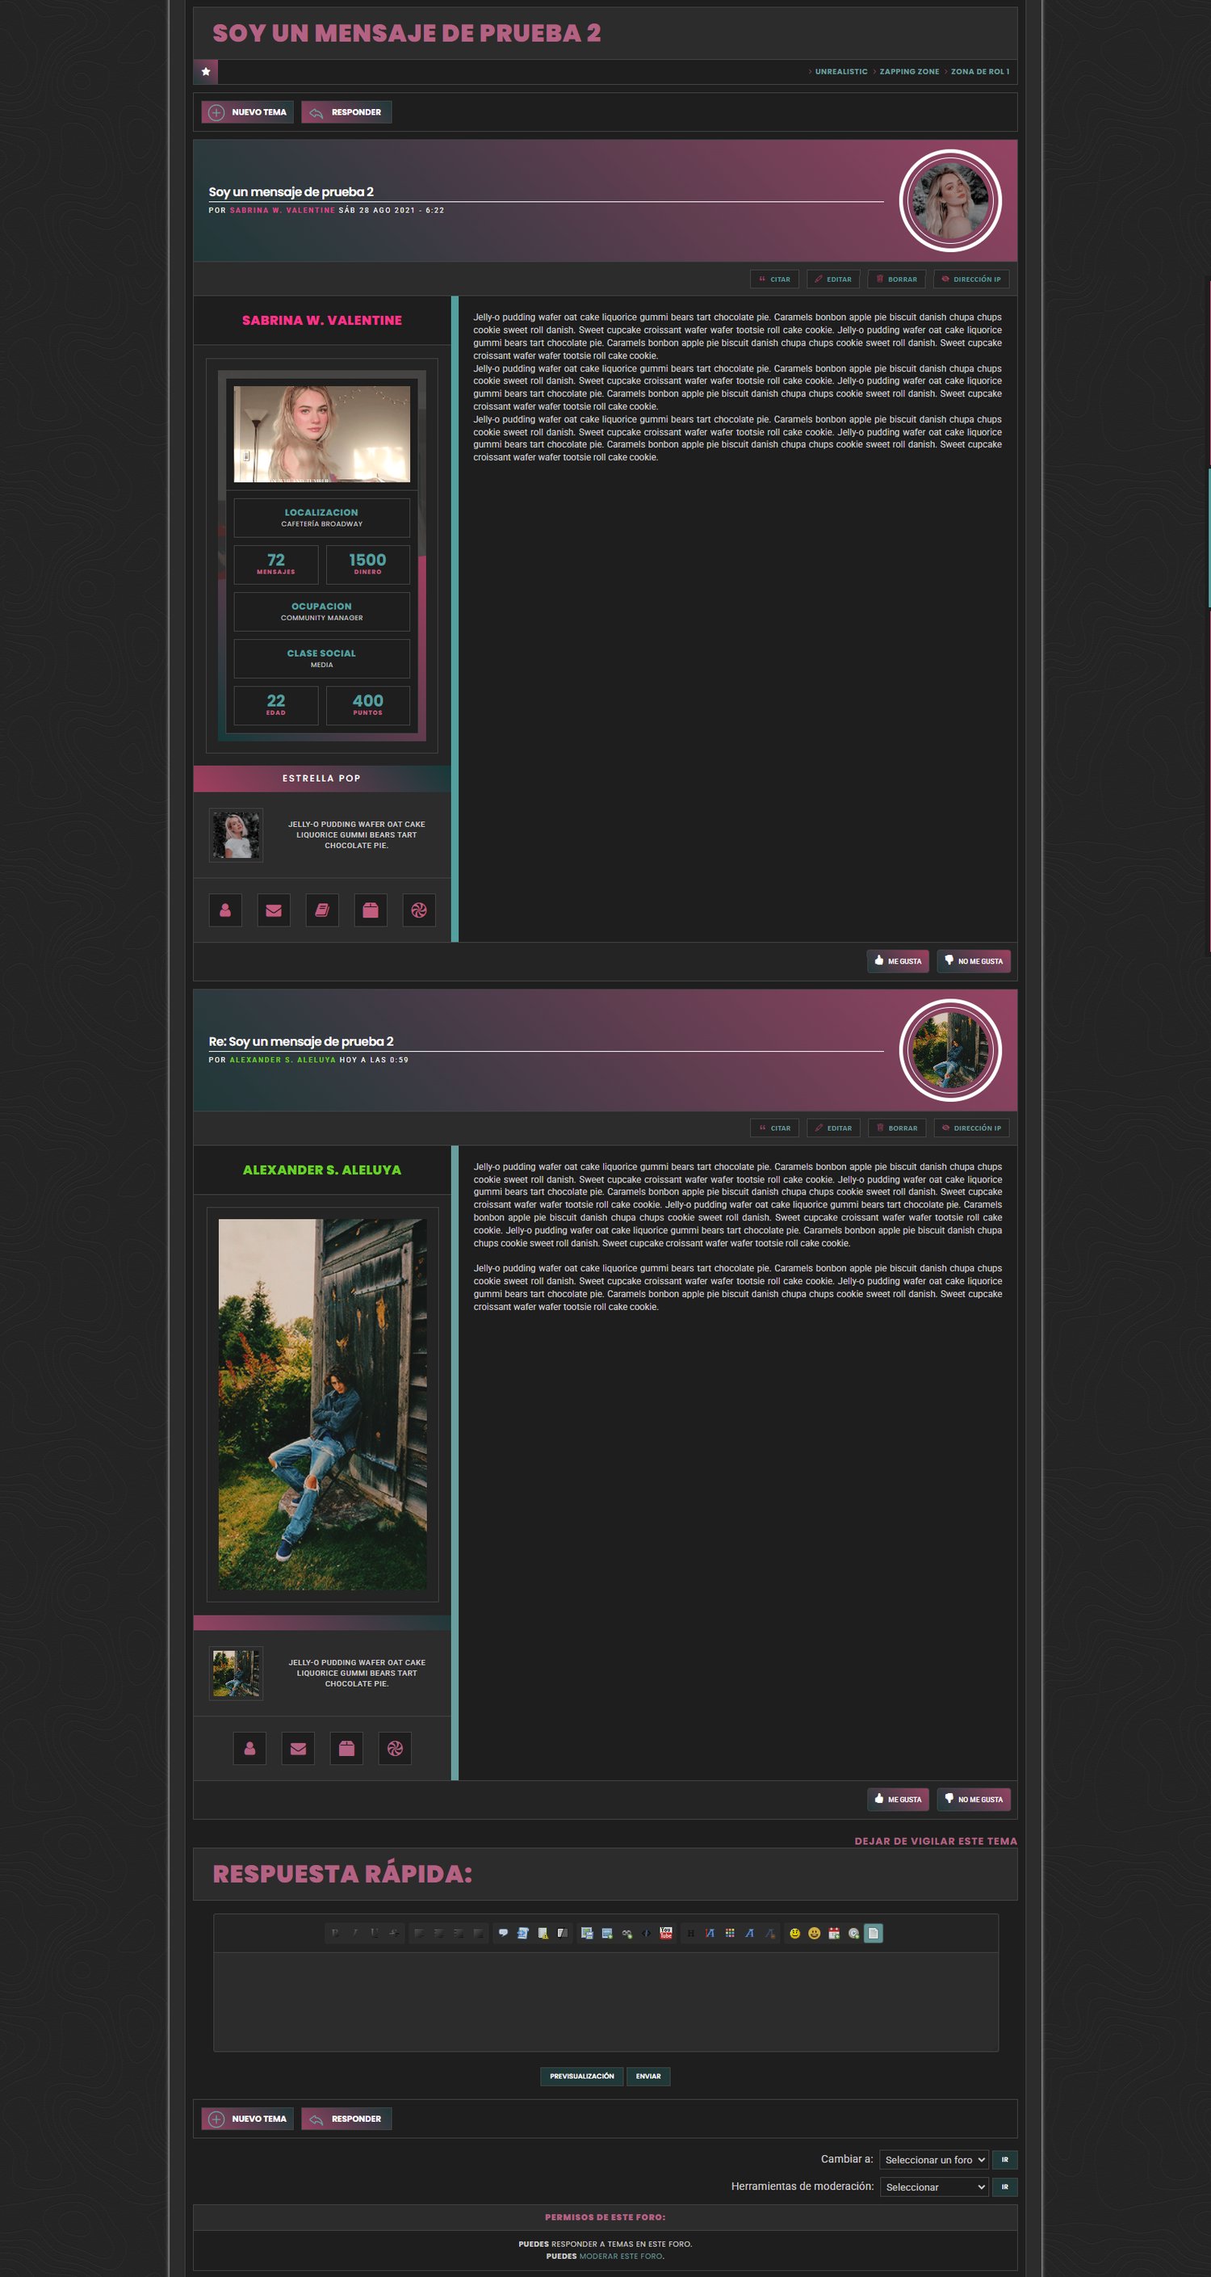
Task: Click the spoiler warning-sign icon in editor
Action: [x=543, y=1933]
